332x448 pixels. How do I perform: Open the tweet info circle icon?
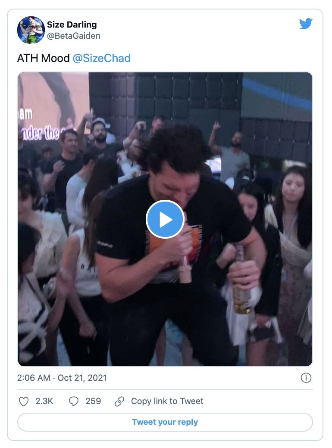coord(306,378)
